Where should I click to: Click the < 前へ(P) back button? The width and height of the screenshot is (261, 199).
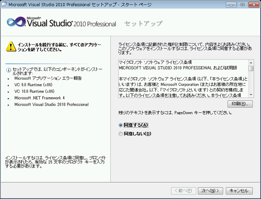pos(183,191)
